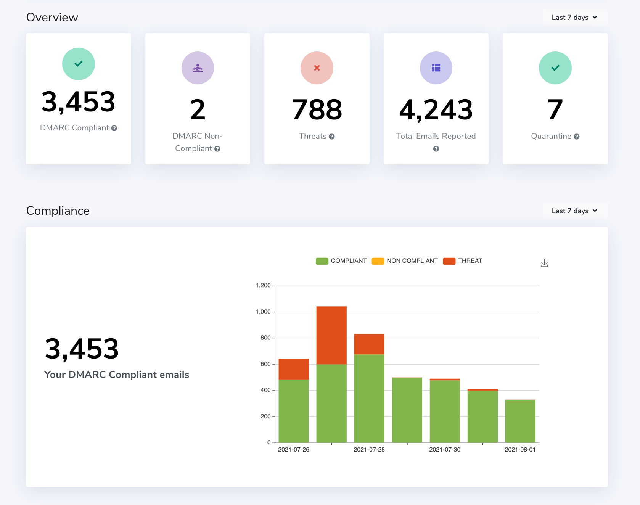Toggle NON COMPLIANT series in legend
The height and width of the screenshot is (505, 640).
point(405,261)
